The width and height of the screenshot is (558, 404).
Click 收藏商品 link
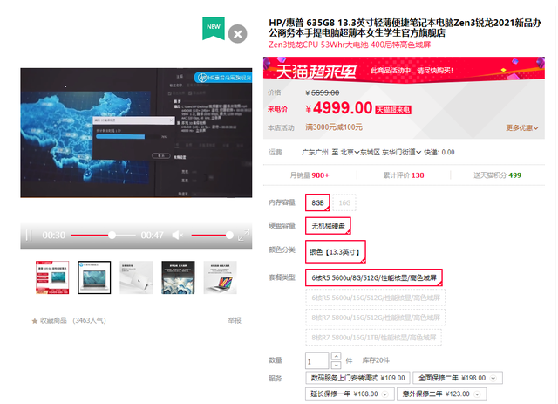[x=53, y=320]
